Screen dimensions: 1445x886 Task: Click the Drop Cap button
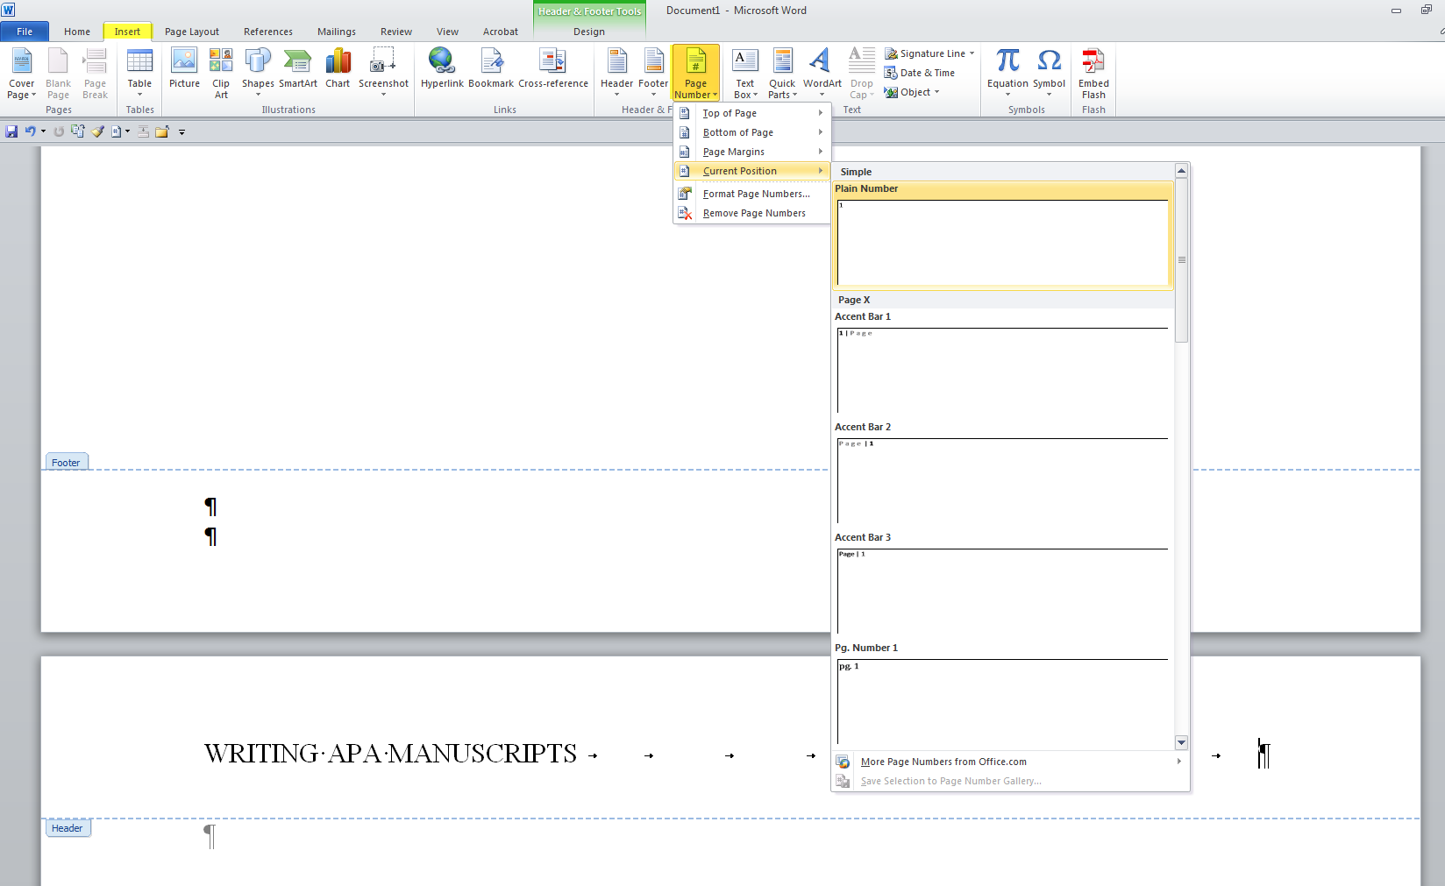click(862, 74)
